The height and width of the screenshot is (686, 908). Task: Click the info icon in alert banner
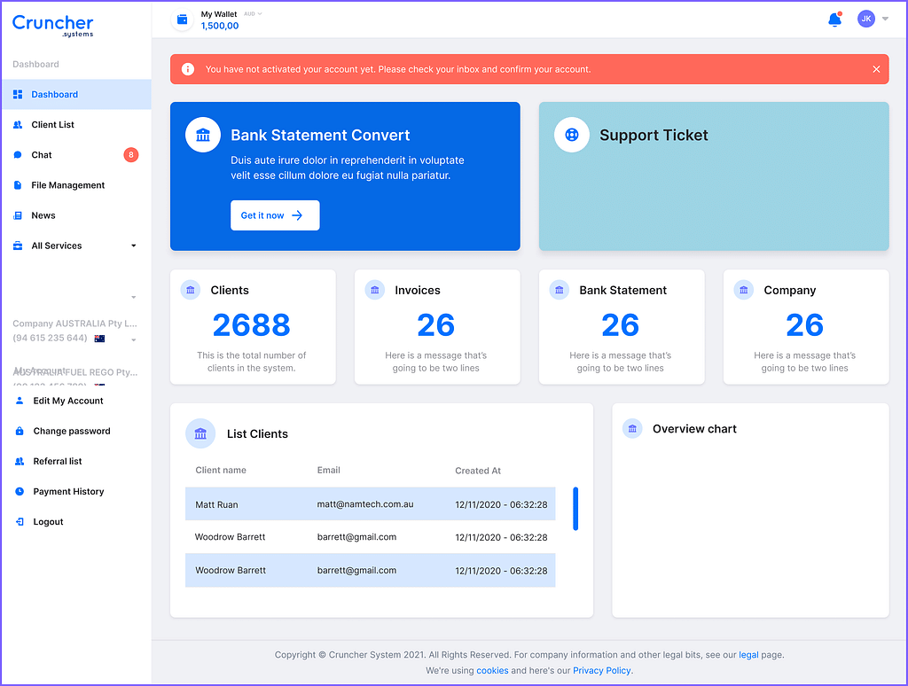[x=188, y=69]
